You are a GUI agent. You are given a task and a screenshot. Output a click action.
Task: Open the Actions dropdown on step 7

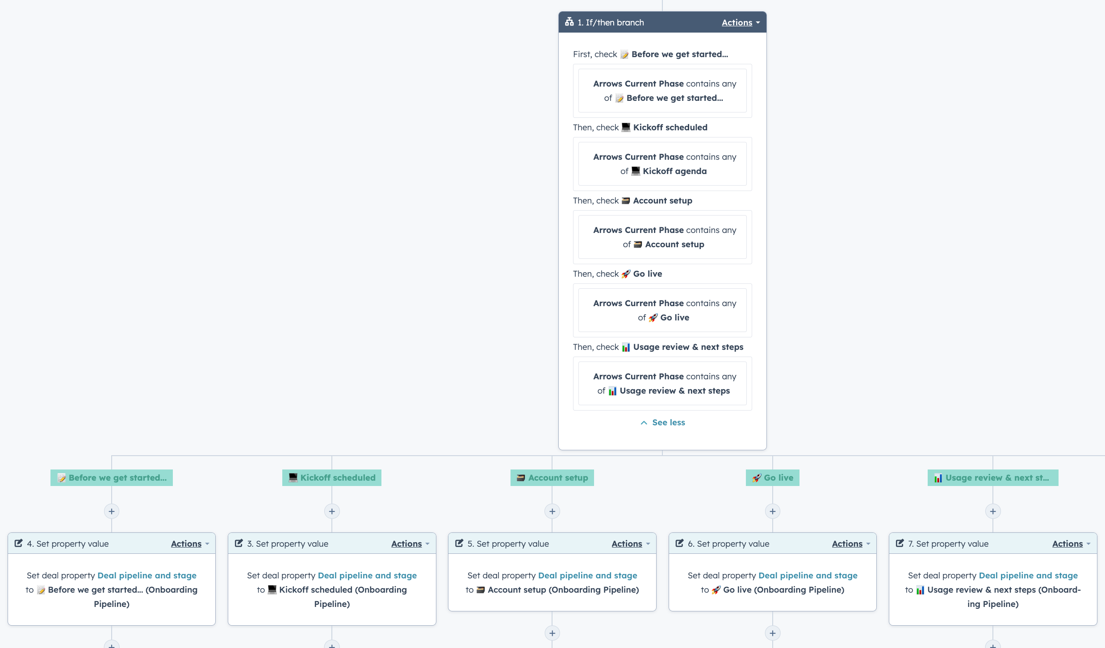pyautogui.click(x=1068, y=544)
